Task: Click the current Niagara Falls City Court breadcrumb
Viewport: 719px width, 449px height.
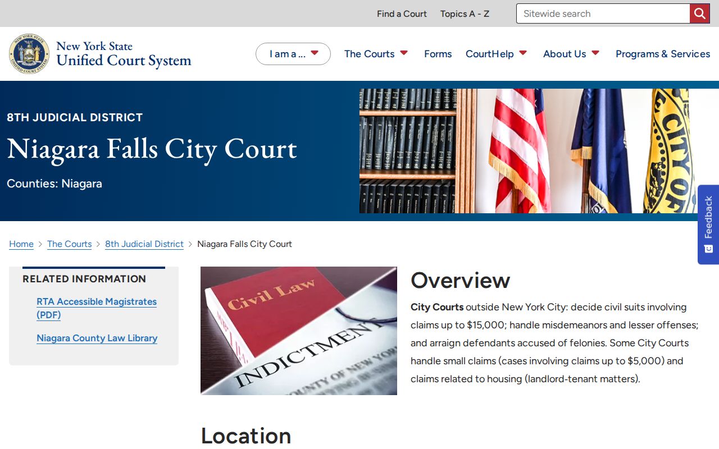Action: pos(244,244)
